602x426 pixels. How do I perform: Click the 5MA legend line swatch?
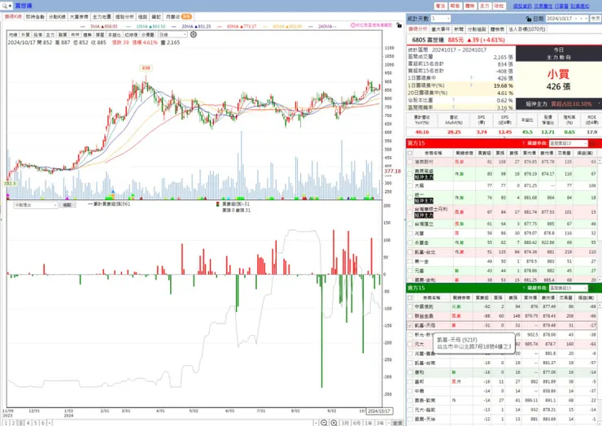point(84,27)
